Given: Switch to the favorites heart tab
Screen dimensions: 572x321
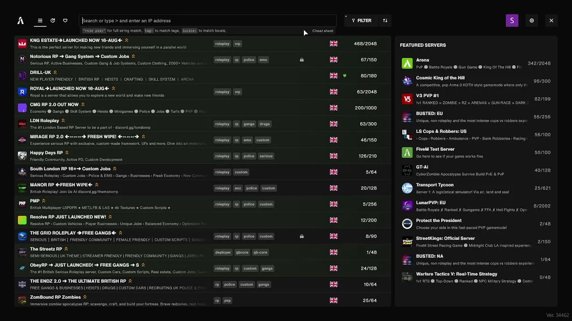Looking at the screenshot, I should [65, 21].
